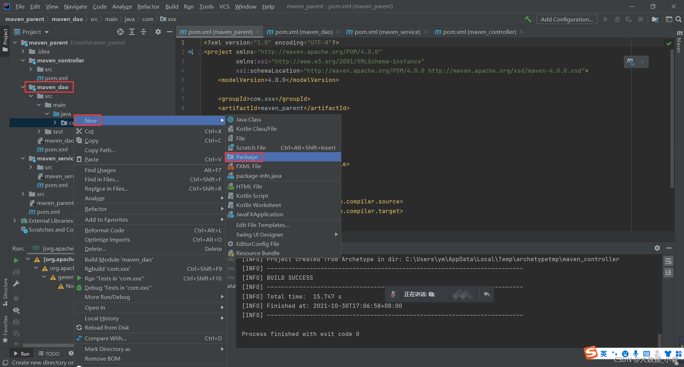The image size is (684, 367).
Task: Open the Run tool window tab
Action: point(22,353)
